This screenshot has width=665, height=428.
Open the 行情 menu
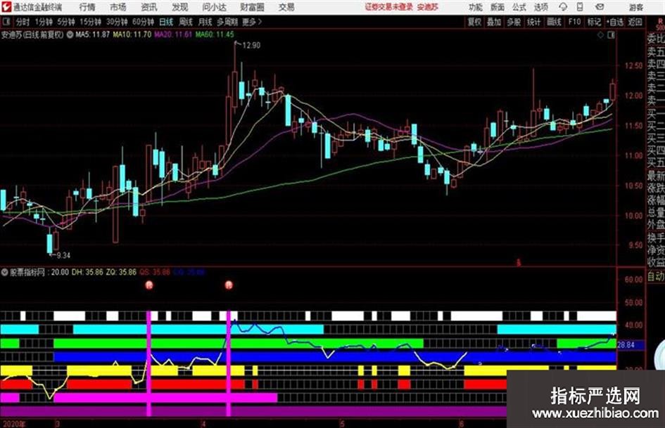[87, 7]
